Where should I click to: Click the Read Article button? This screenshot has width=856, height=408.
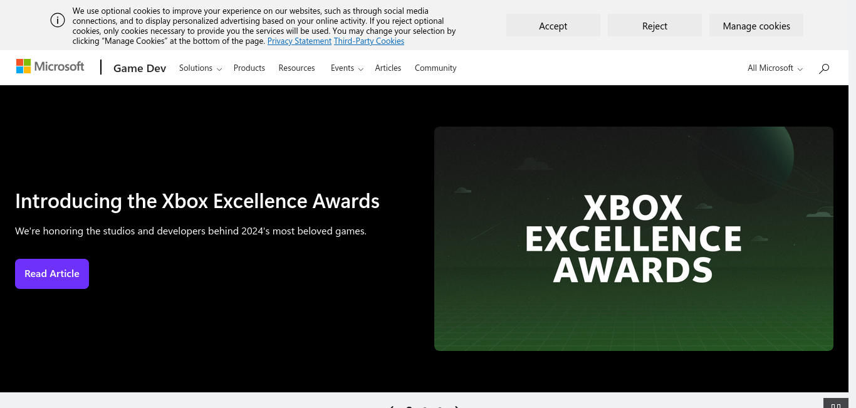52,274
